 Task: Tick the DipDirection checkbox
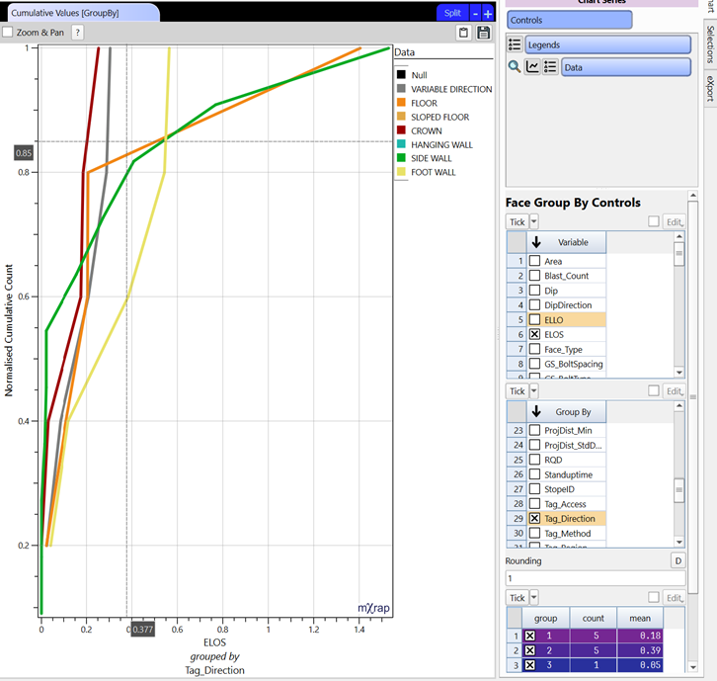pyautogui.click(x=534, y=304)
